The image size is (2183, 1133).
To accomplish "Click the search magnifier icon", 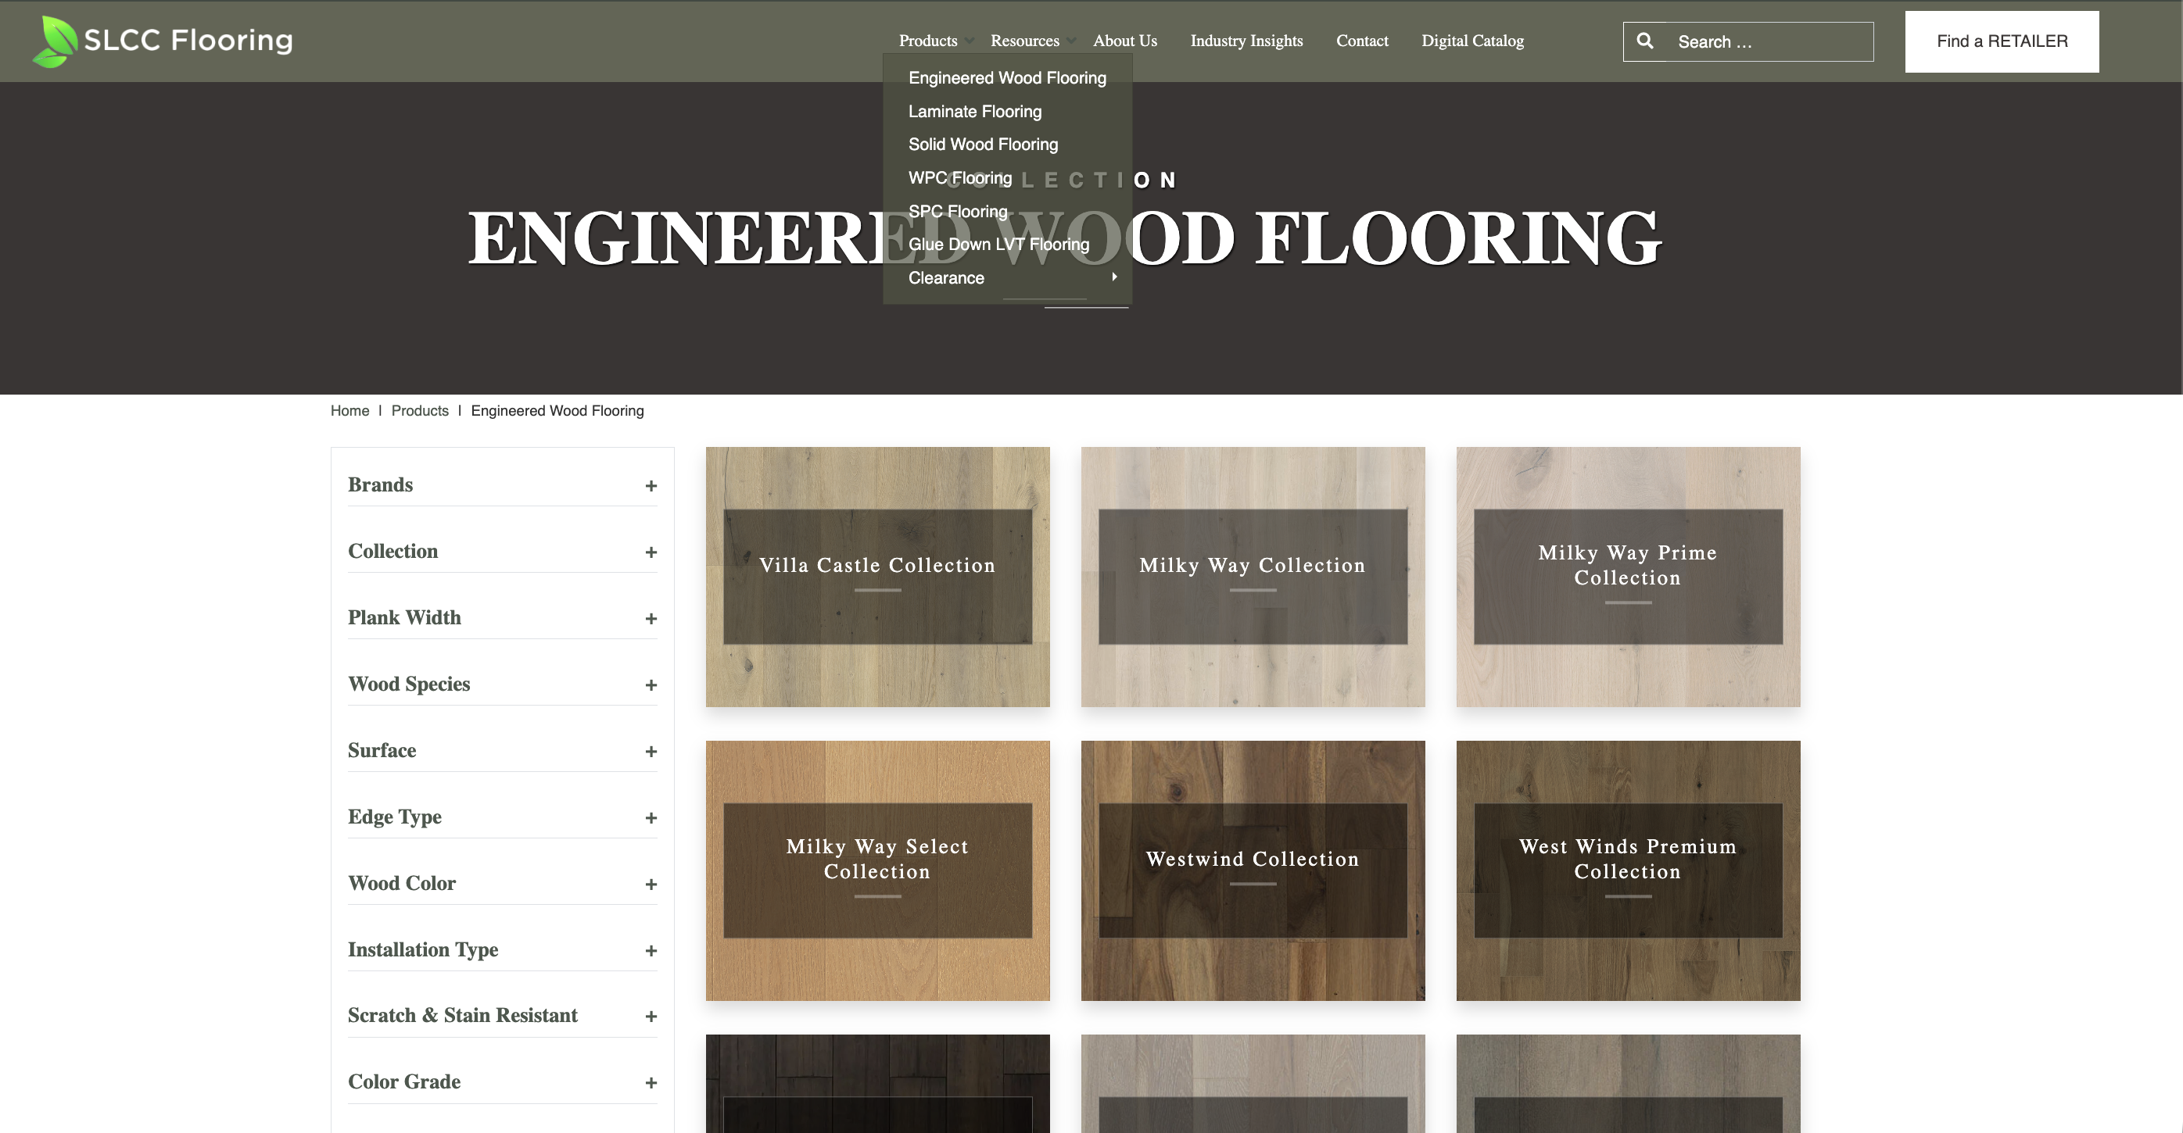I will [x=1645, y=40].
